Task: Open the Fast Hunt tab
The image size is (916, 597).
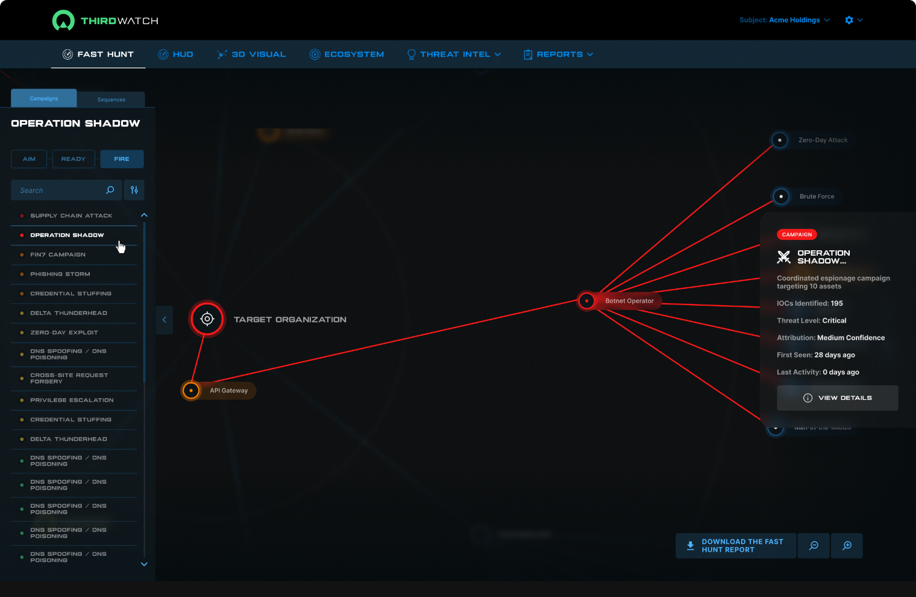Action: pos(98,54)
